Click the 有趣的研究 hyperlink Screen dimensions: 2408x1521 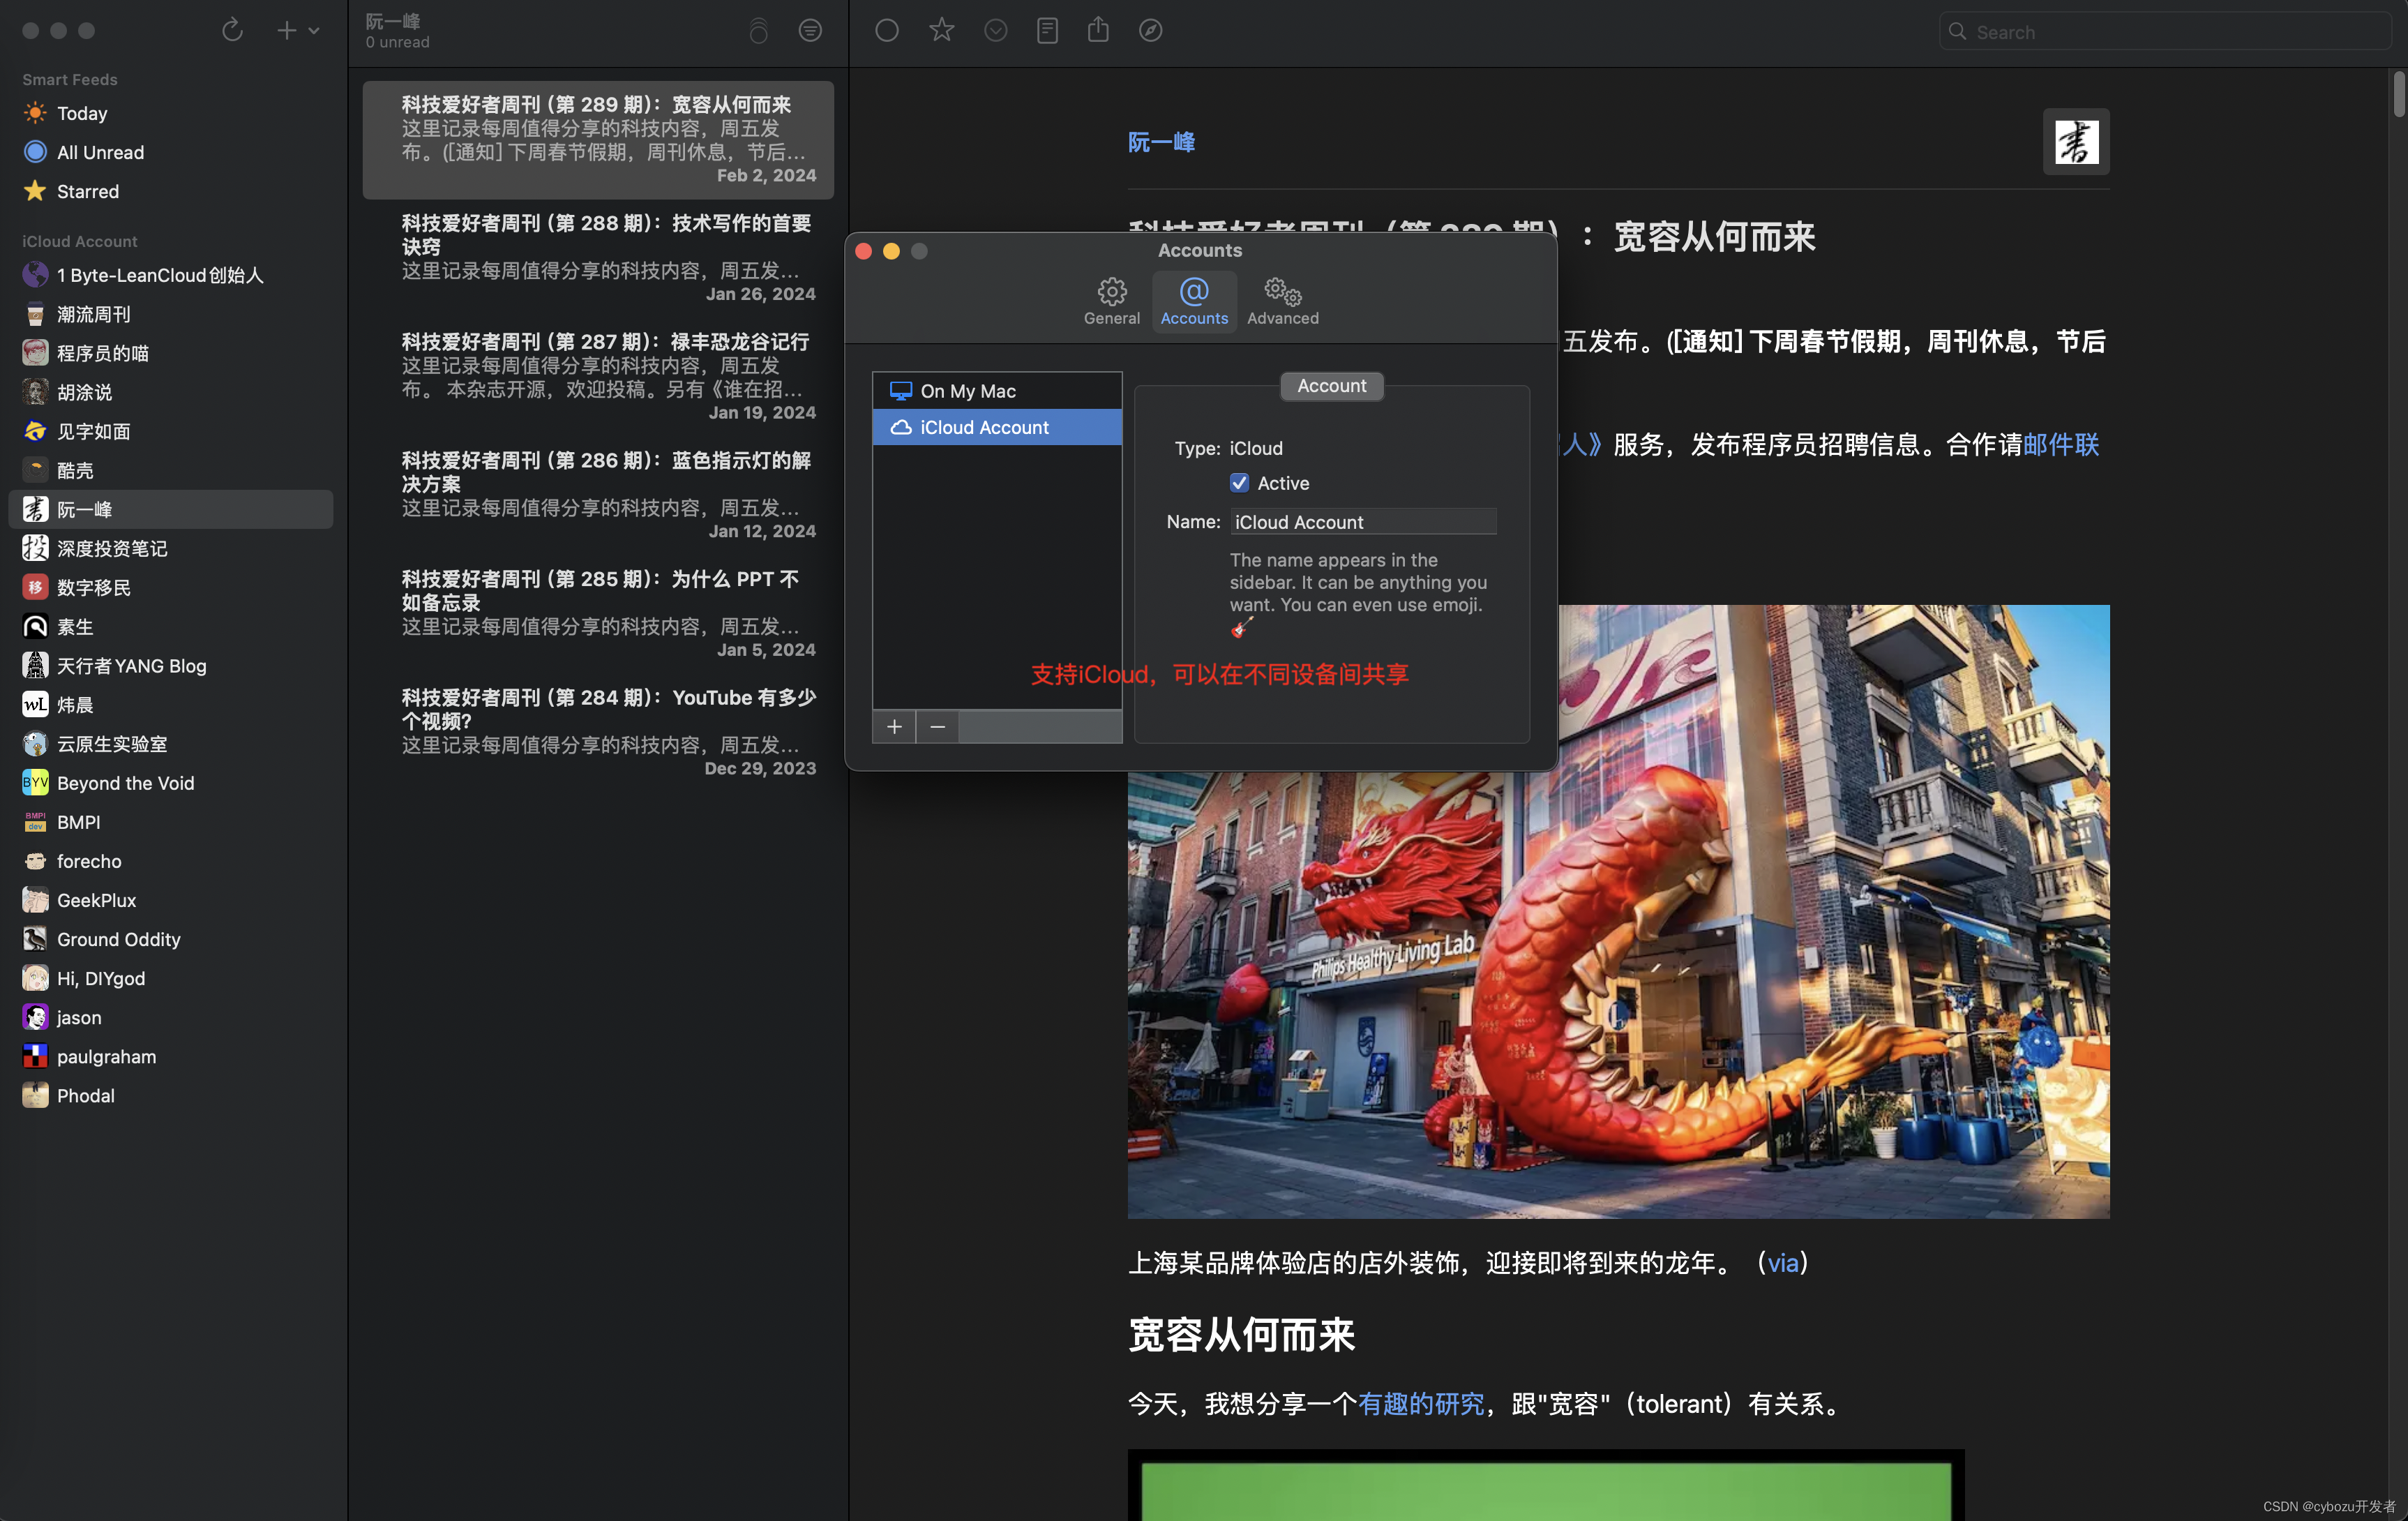(x=1420, y=1404)
